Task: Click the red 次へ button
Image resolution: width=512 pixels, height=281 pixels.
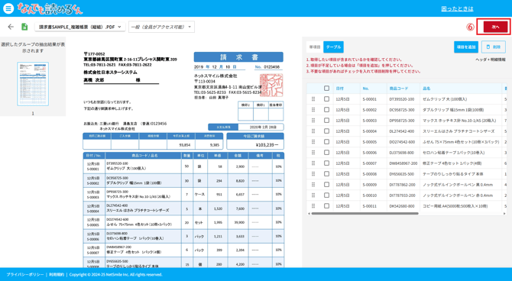Action: (495, 27)
